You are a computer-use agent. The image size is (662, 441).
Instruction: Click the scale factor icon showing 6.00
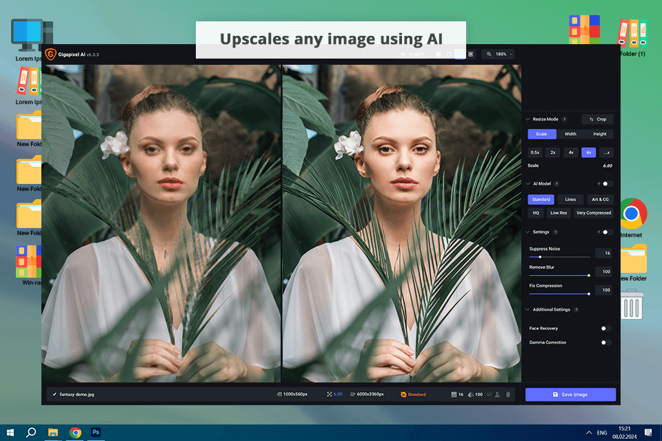pyautogui.click(x=330, y=395)
